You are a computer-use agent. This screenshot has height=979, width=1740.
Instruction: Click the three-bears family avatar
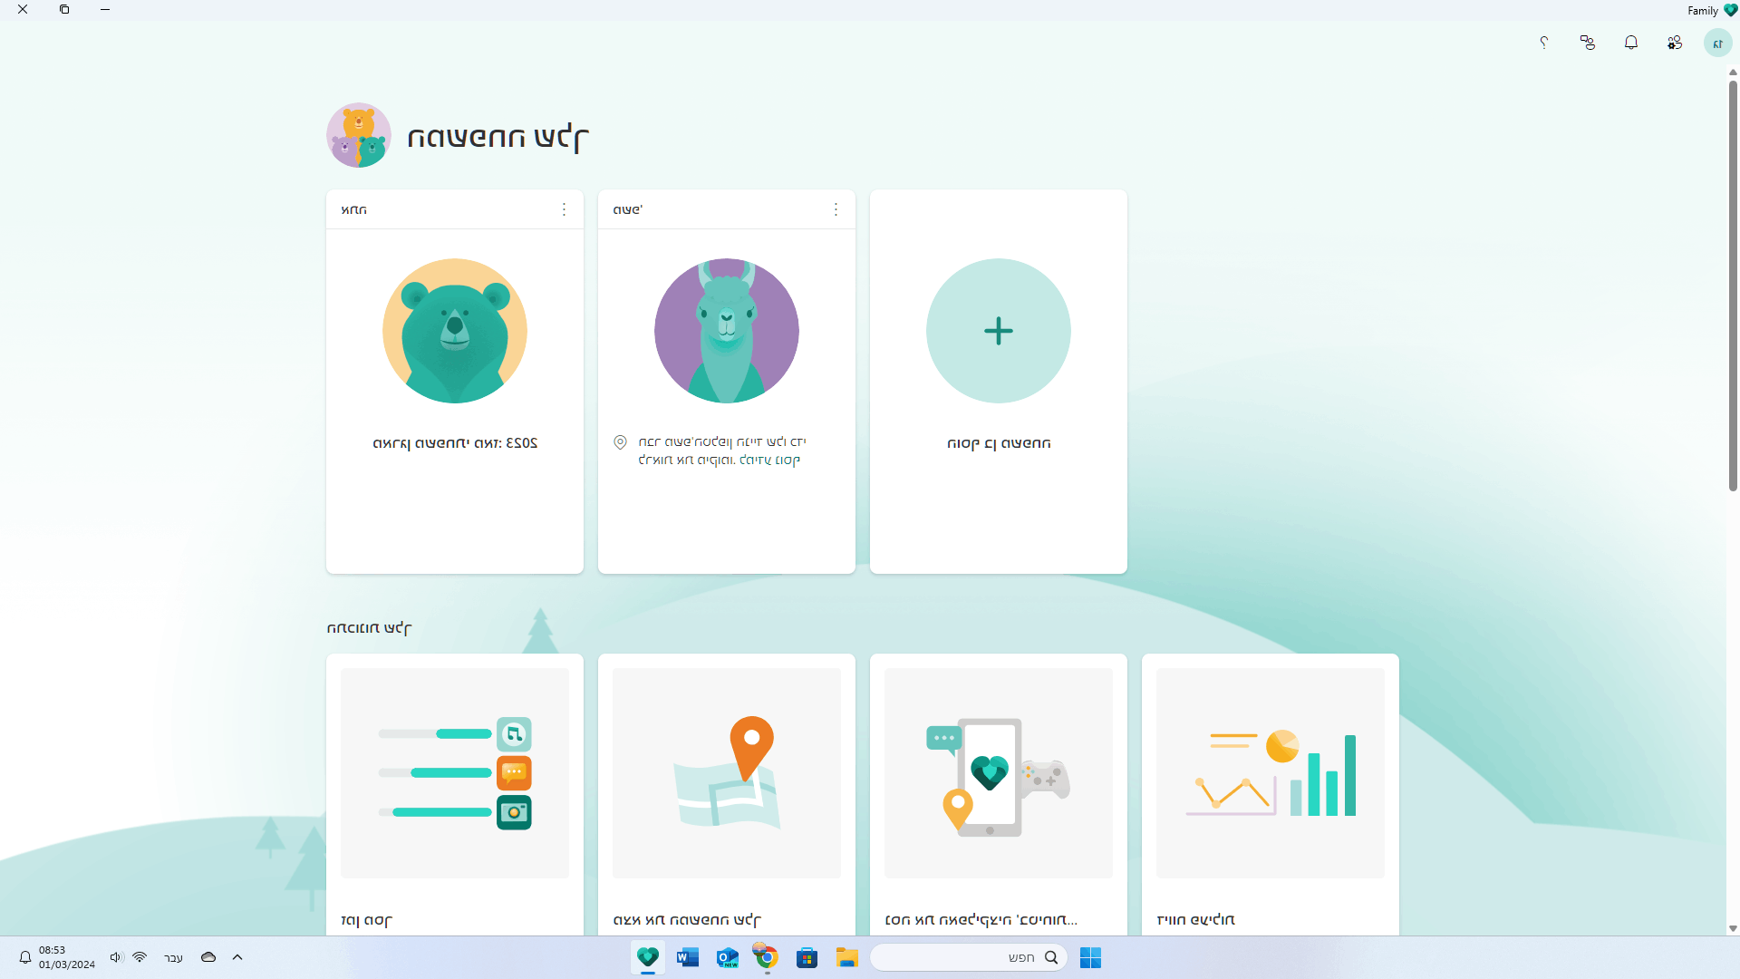[x=359, y=135]
